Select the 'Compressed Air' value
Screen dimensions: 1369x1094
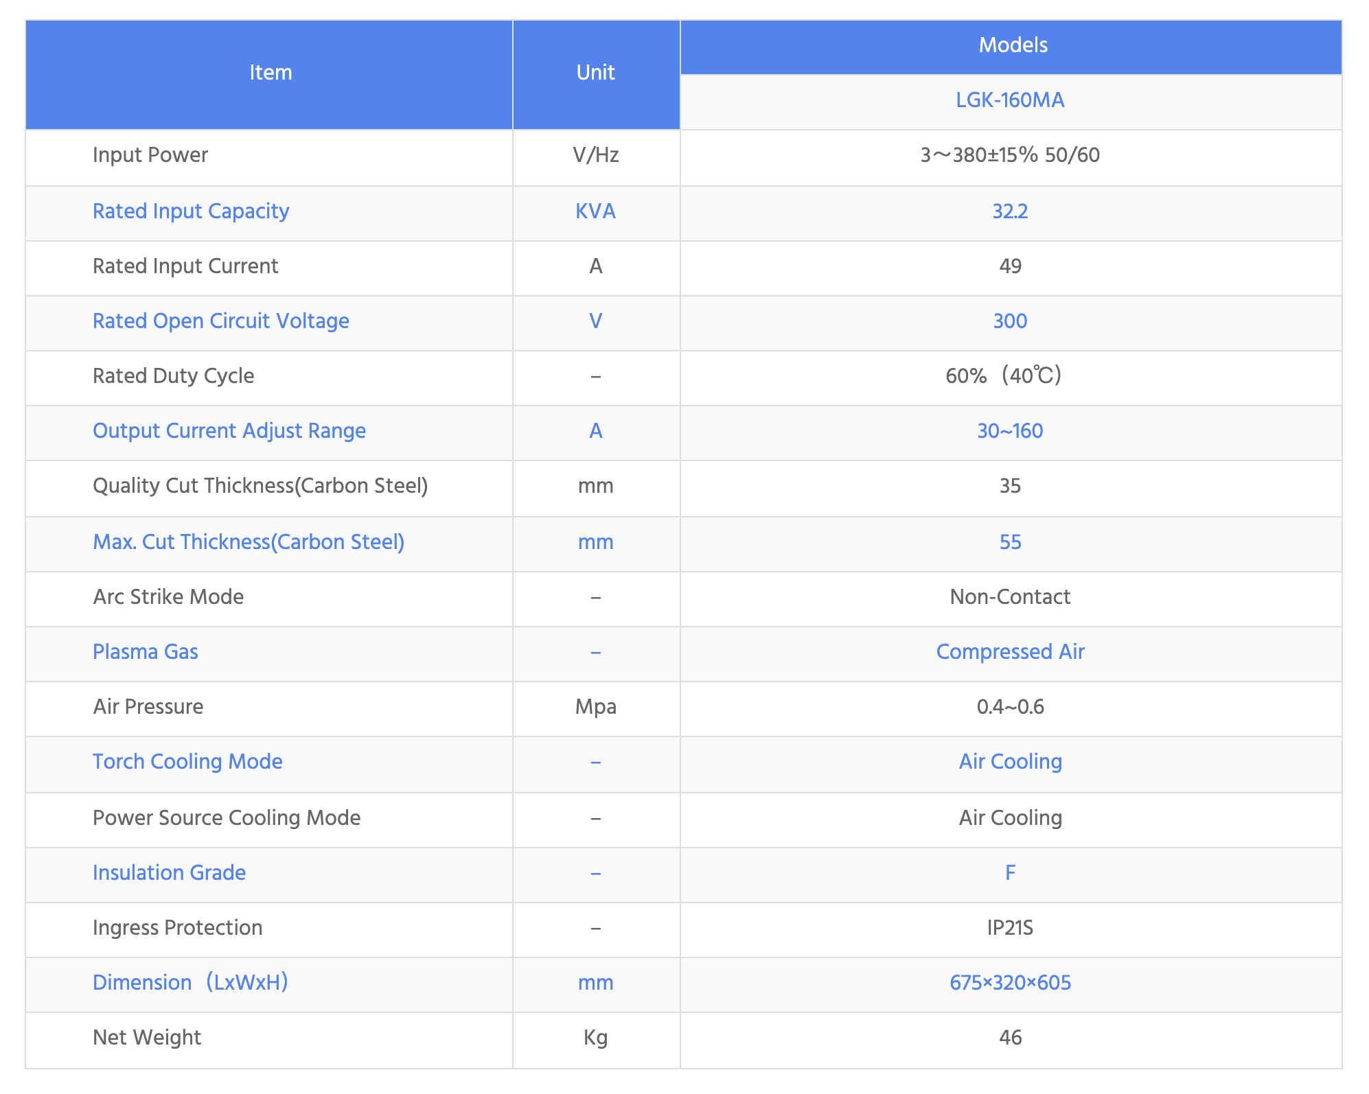(x=1010, y=652)
